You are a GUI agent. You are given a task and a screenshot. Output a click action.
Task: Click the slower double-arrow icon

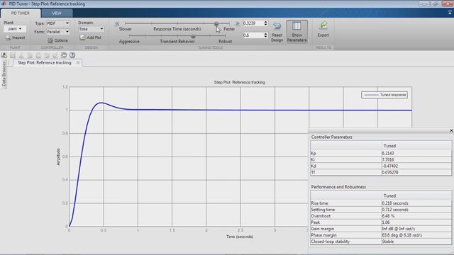pyautogui.click(x=117, y=23)
